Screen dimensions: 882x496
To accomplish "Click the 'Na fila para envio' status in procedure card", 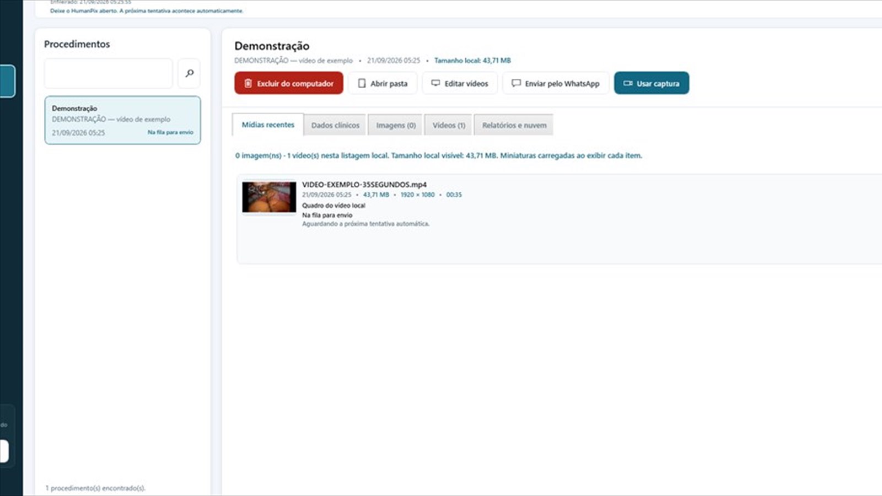I will 170,132.
